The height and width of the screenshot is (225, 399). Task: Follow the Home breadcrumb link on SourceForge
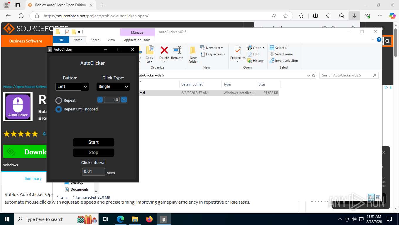(x=8, y=87)
